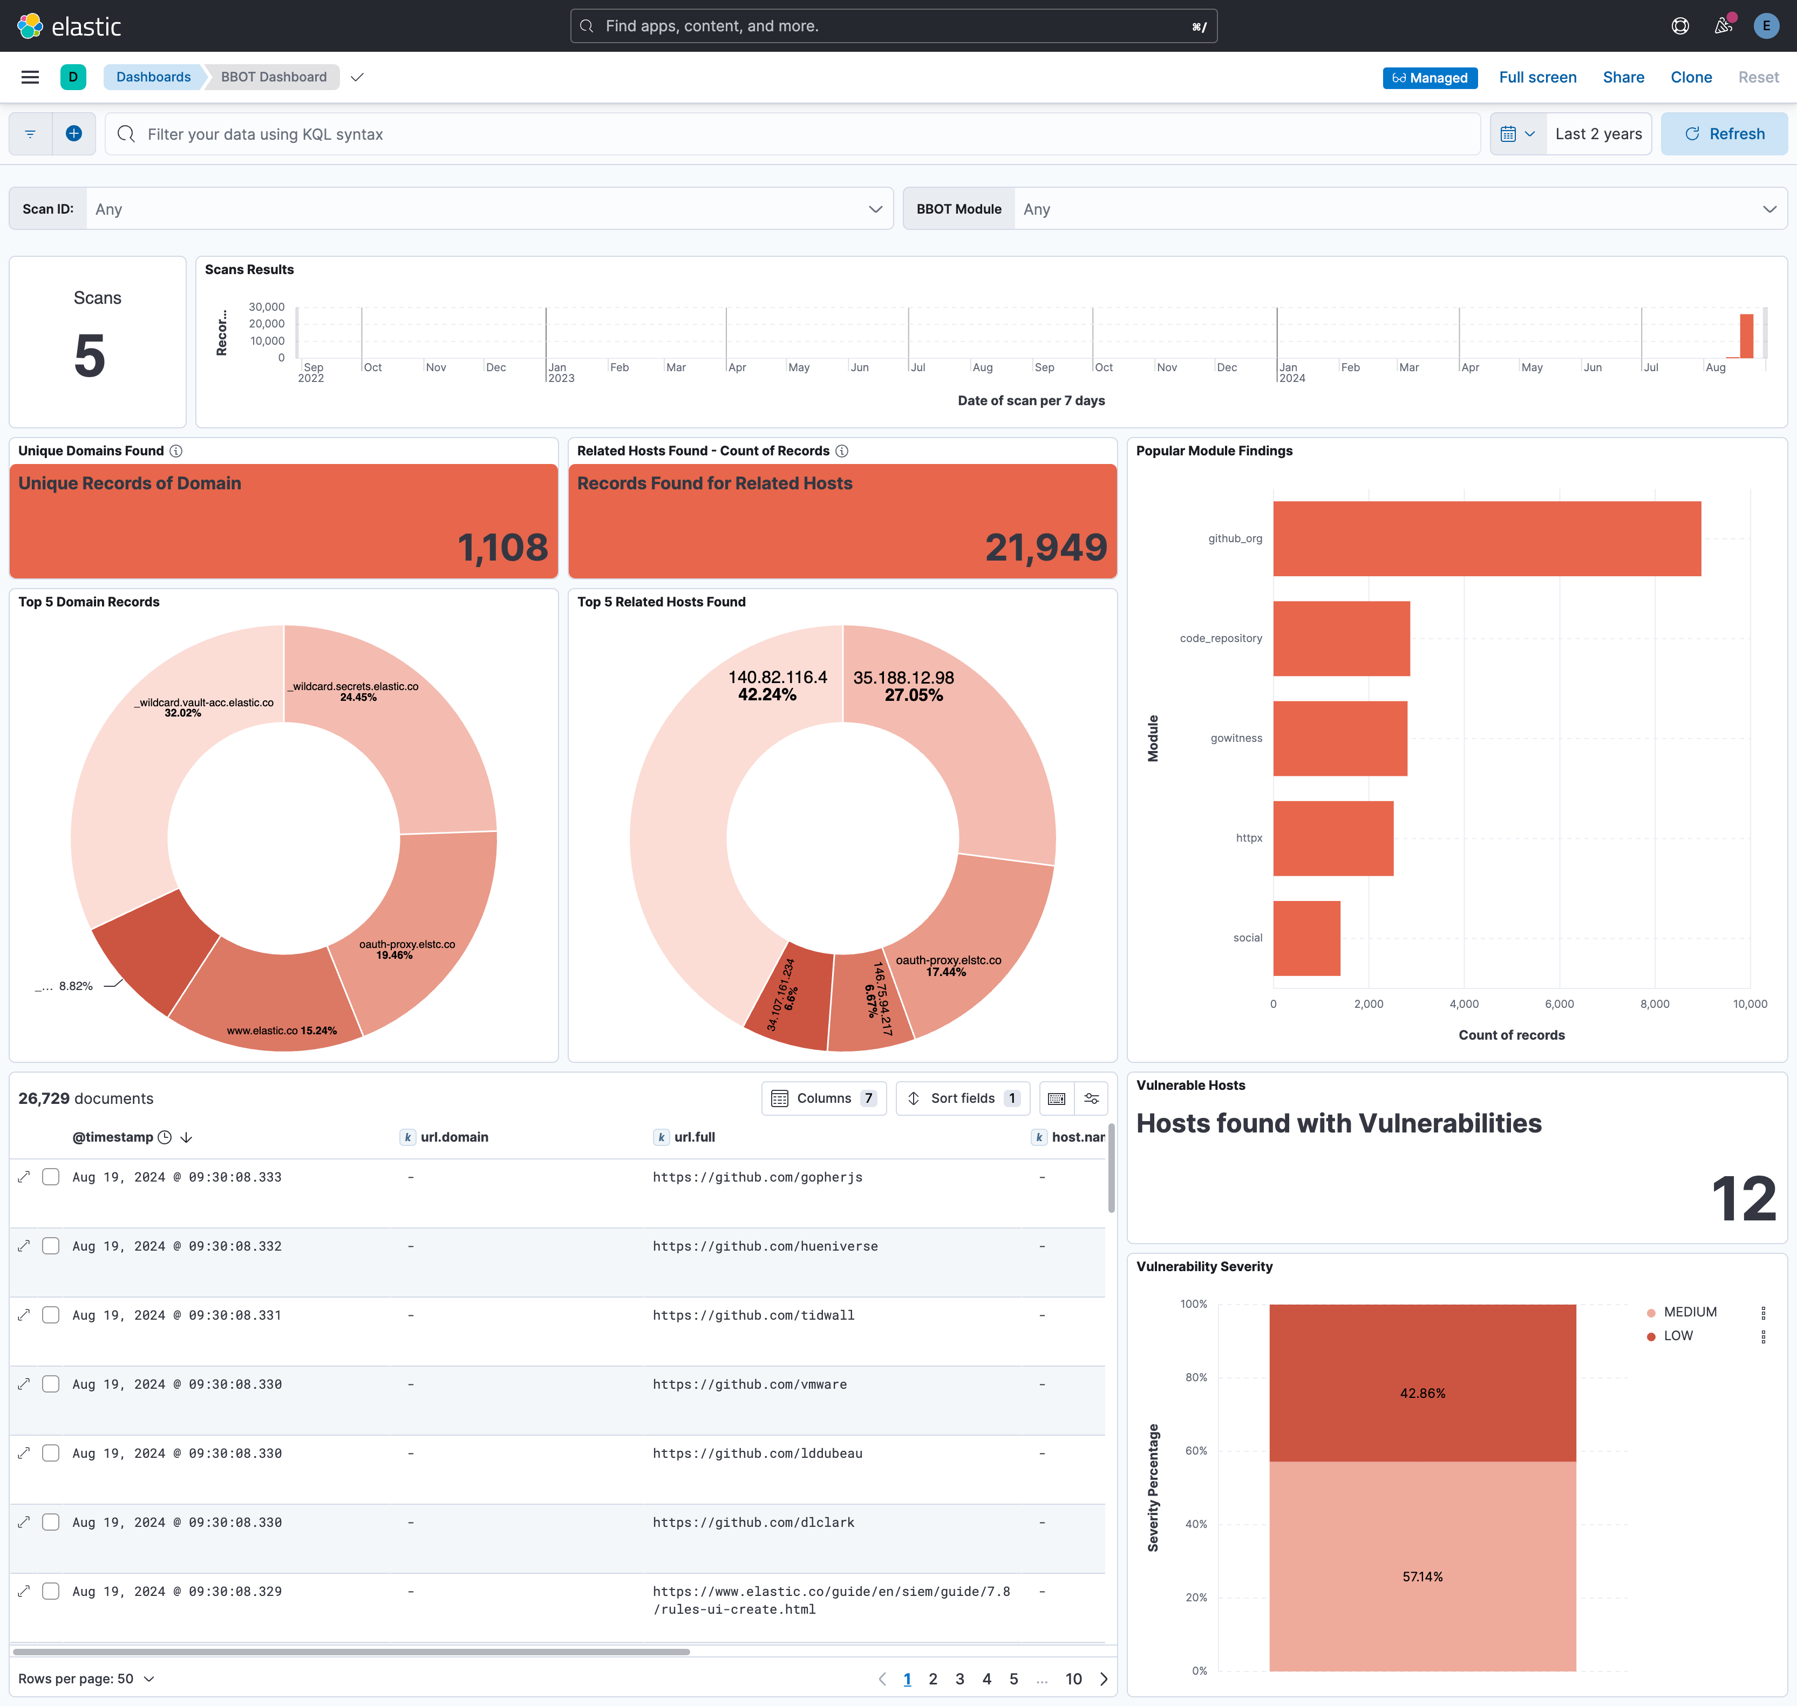
Task: Go to the Dashboards breadcrumb
Action: tap(154, 77)
